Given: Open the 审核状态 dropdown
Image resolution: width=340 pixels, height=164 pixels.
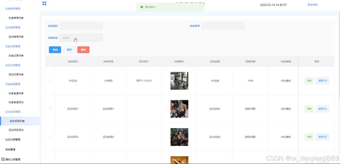Looking at the screenshot, I should point(81,38).
